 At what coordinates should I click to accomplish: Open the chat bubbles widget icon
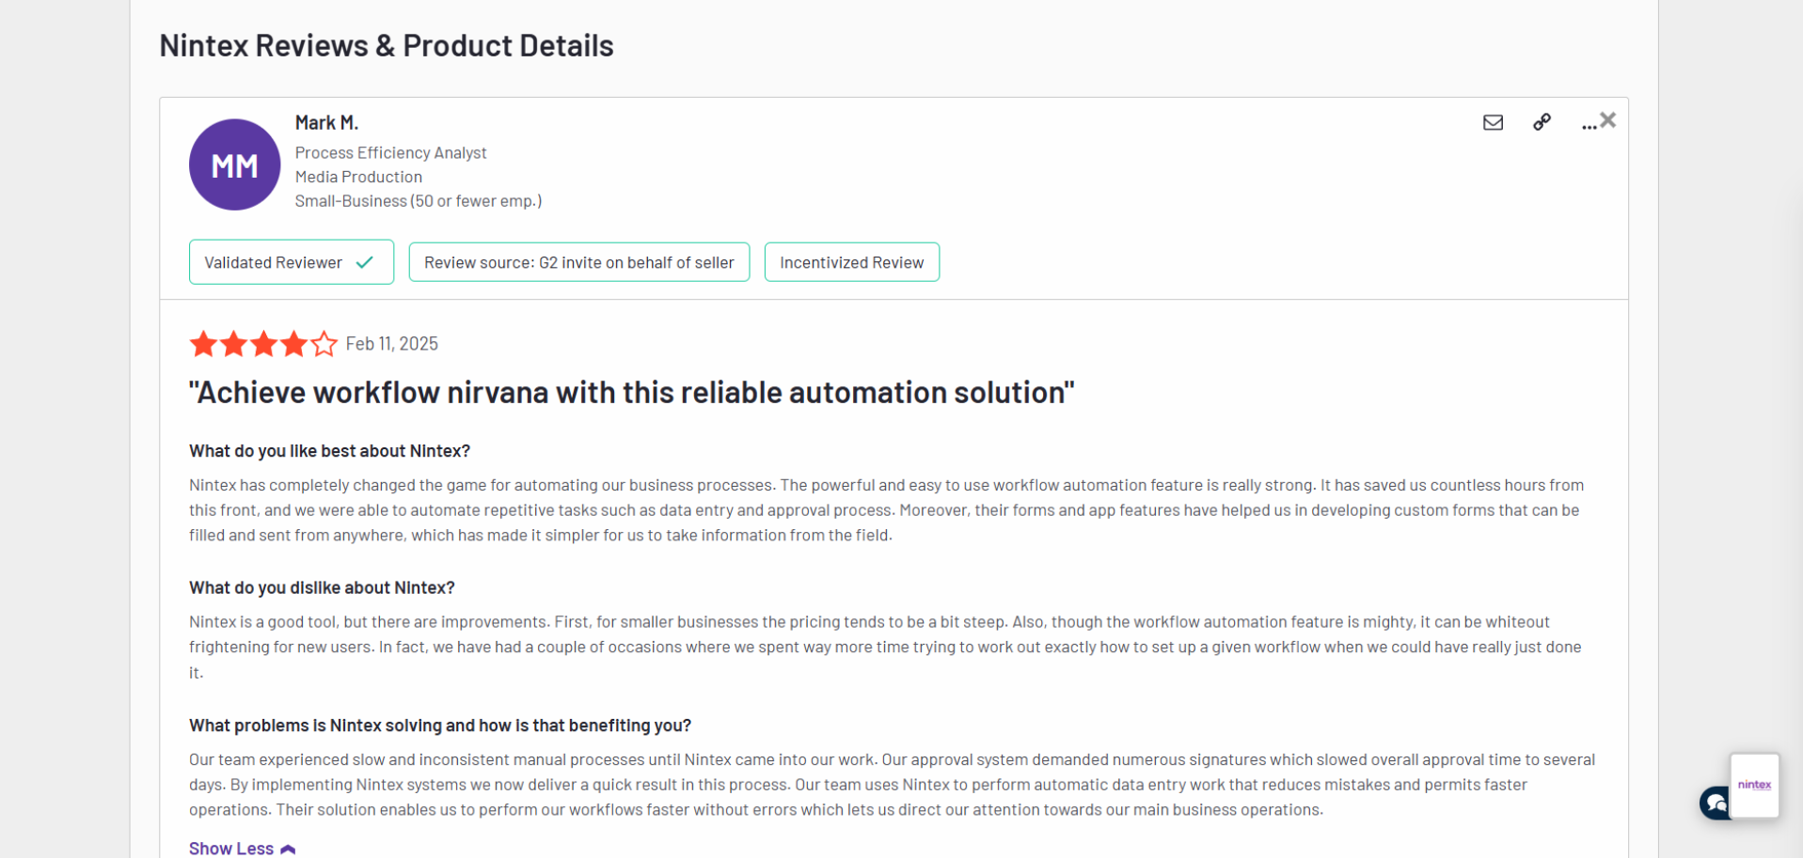1715,803
